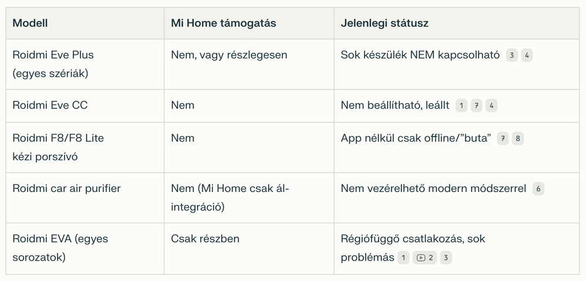Screen dimensions: 586x281
Task: Open video citation 2 in EVA row
Action: [x=425, y=258]
